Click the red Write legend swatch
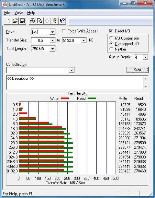The height and width of the screenshot is (198, 155). (x=65, y=99)
